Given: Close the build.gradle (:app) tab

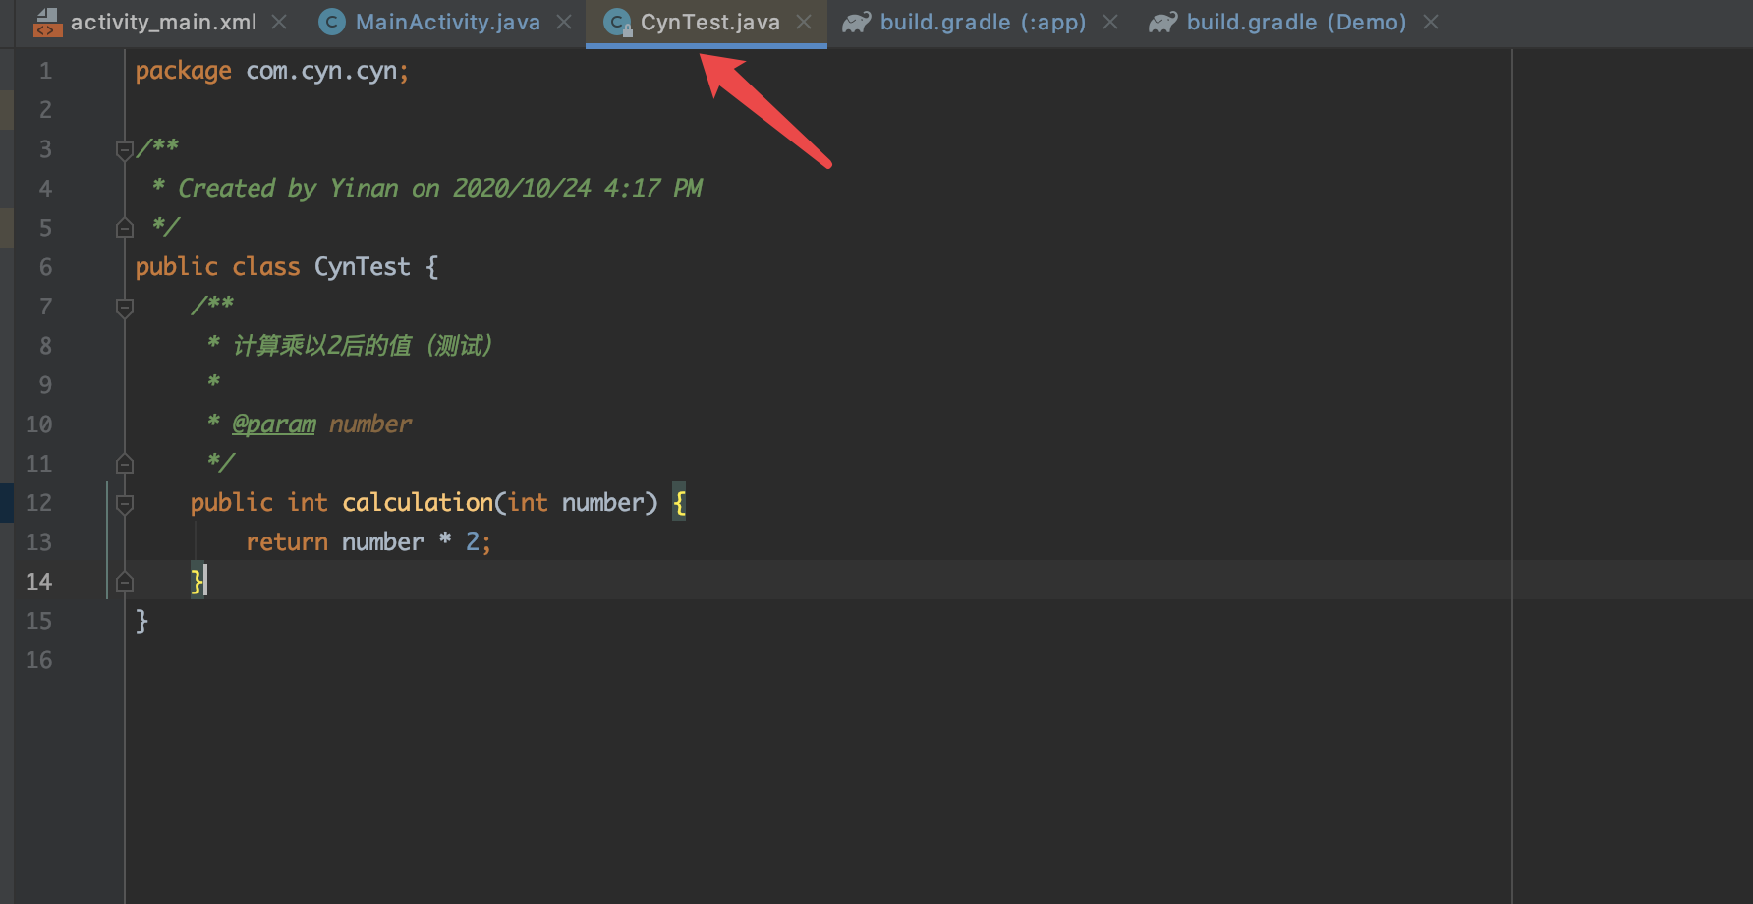Looking at the screenshot, I should (x=1110, y=22).
